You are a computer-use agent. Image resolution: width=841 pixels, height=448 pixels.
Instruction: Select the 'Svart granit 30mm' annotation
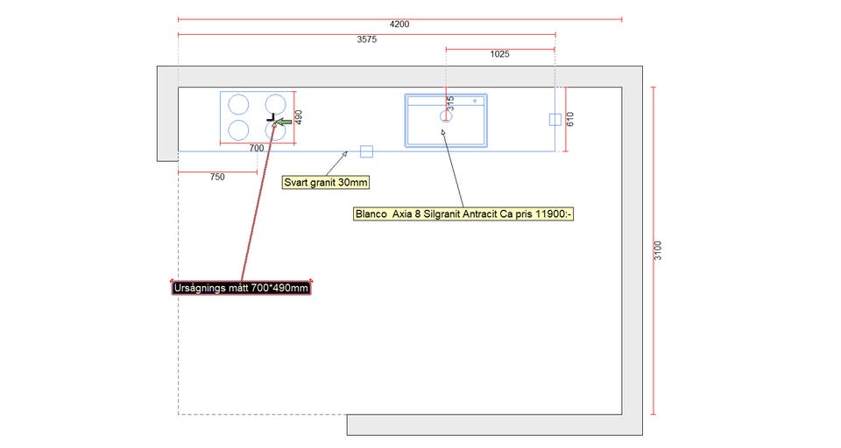pos(326,182)
